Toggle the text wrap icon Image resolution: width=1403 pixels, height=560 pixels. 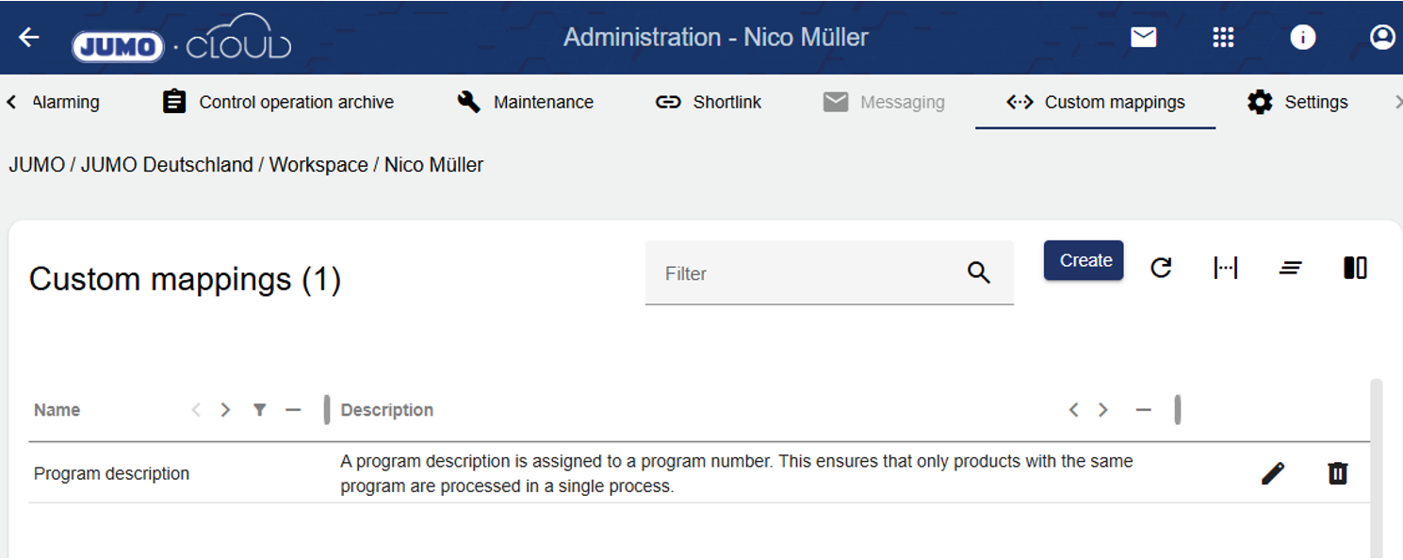(x=1290, y=269)
